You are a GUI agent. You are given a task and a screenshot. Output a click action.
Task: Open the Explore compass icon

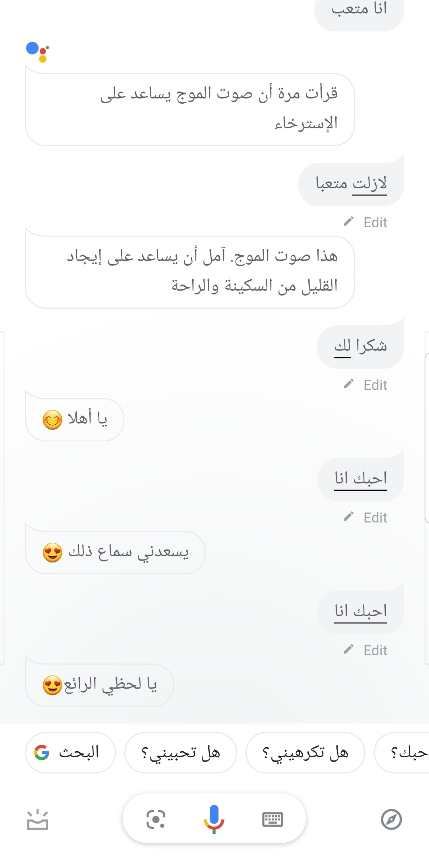[x=391, y=819]
